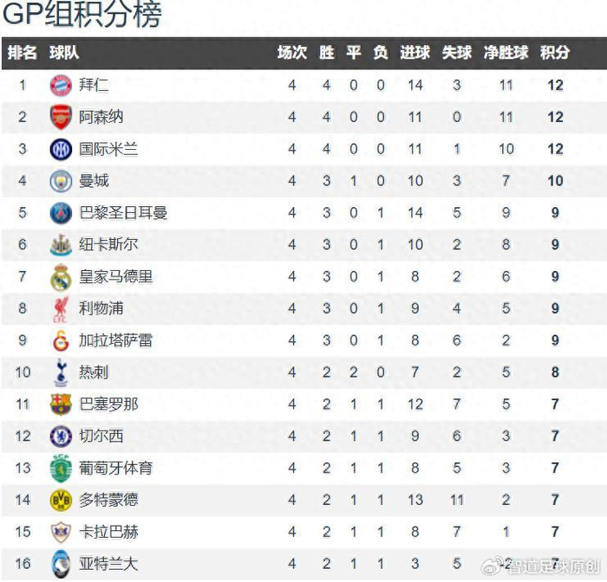Screen dimensions: 607x582
Task: Click the GP组积分榜 title
Action: tap(82, 16)
